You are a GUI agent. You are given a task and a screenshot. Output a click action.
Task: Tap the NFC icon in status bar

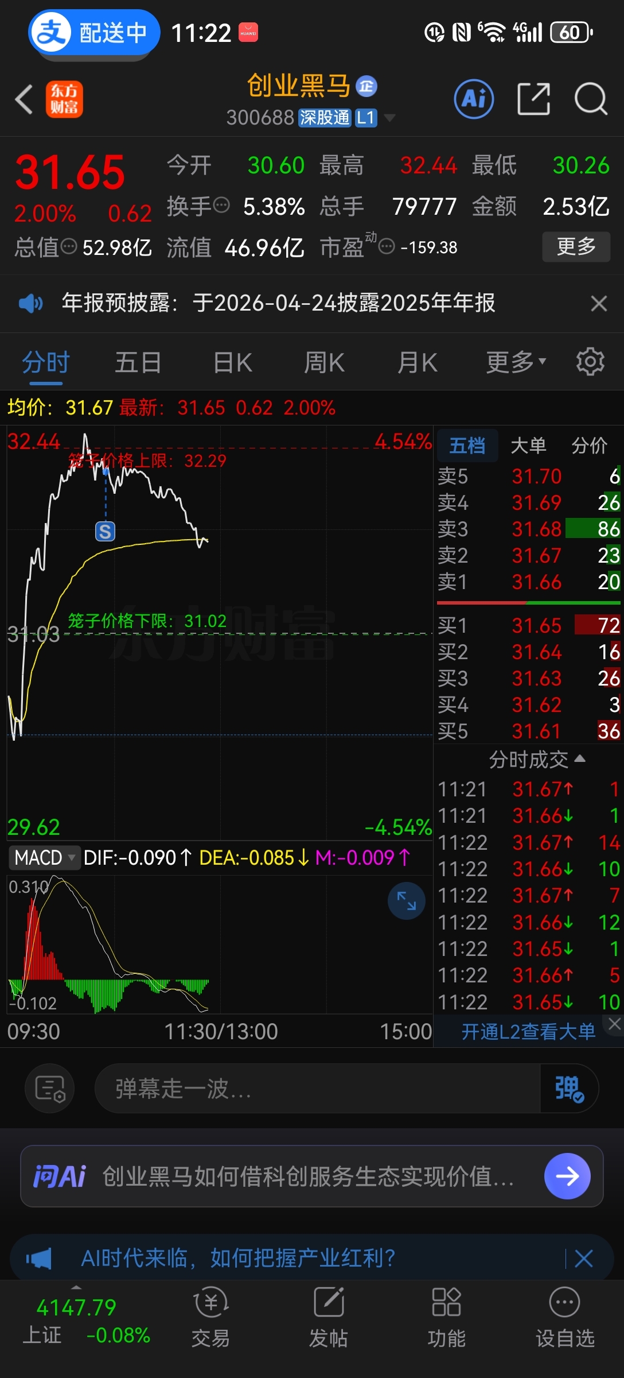tap(462, 33)
